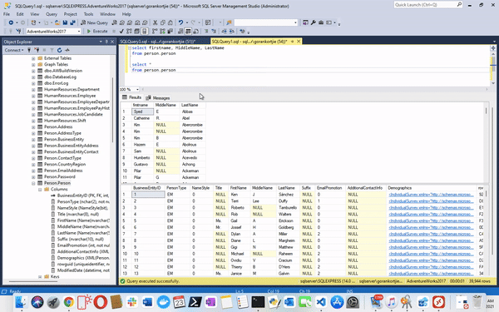Click the Increase Indent icon
499x312 pixels.
(232, 32)
